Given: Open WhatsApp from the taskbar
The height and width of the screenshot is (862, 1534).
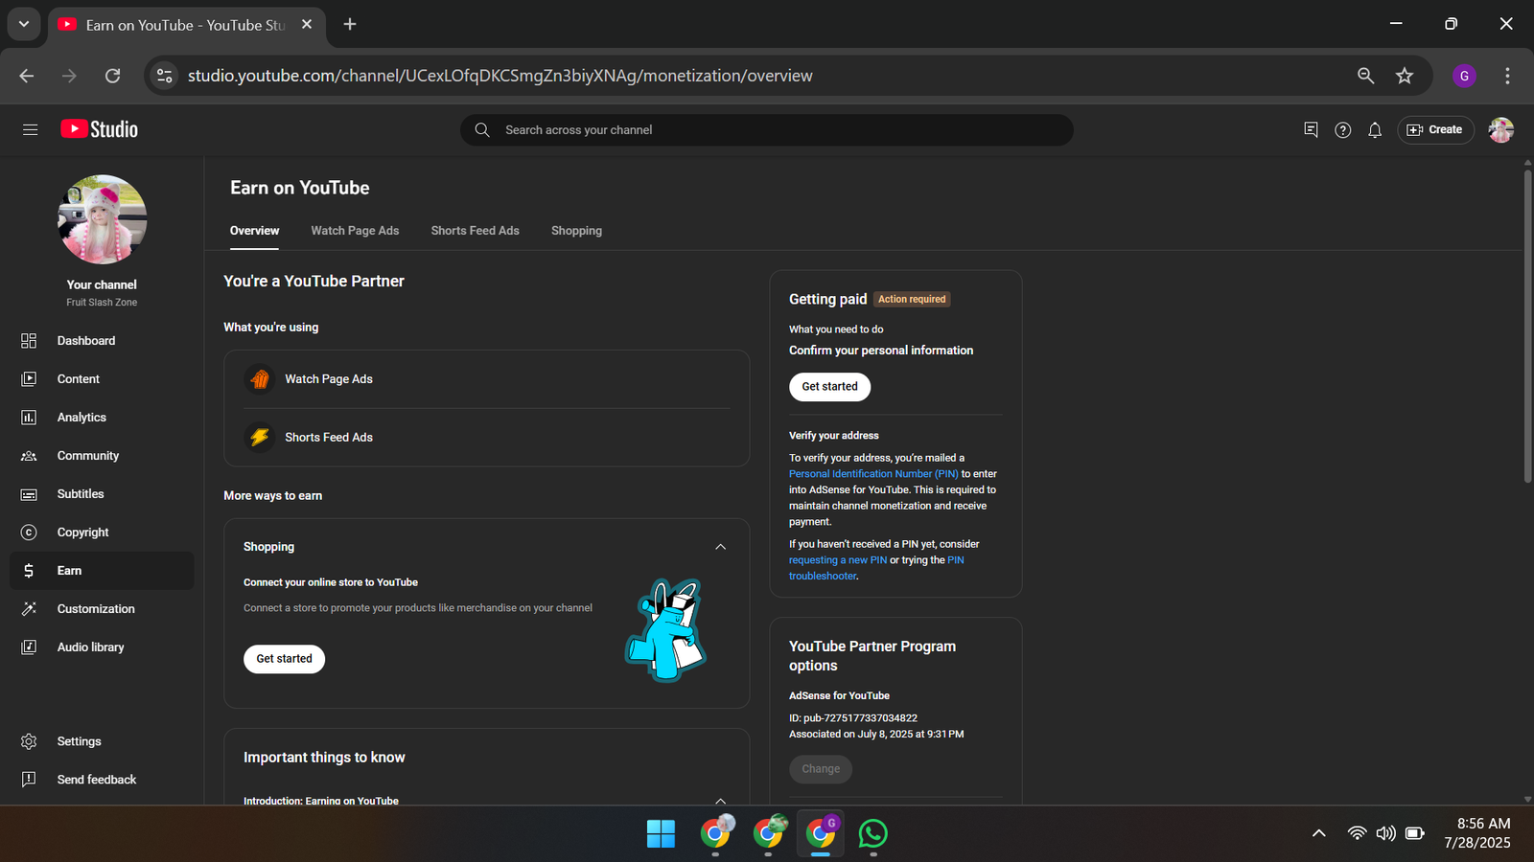Looking at the screenshot, I should click(x=872, y=833).
